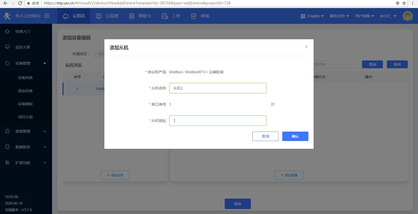Click the edit icon next to 串口序号
The image size is (418, 214).
click(273, 104)
